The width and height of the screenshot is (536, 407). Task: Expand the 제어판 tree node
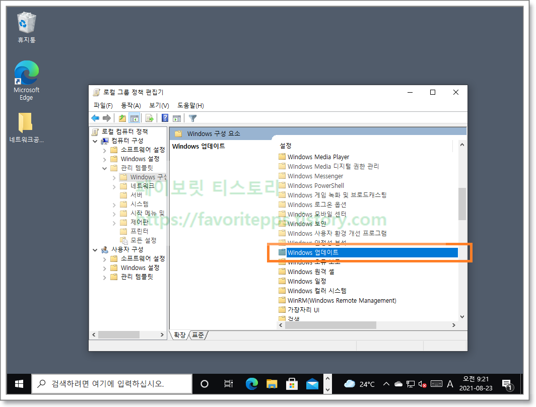click(x=114, y=223)
